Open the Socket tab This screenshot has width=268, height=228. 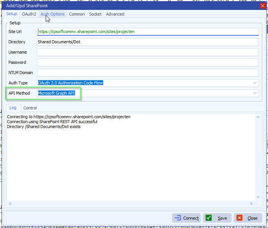95,14
